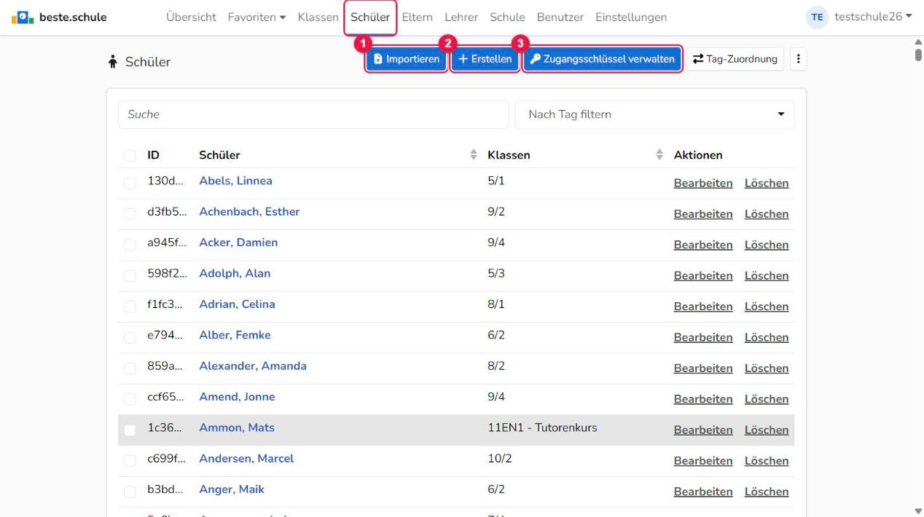Select the checkbox for Achenbach, Esther

click(x=130, y=214)
